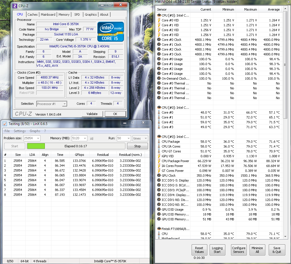This screenshot has width=291, height=264.
Task: Click the All memory link in LinX
Action: tap(91, 139)
